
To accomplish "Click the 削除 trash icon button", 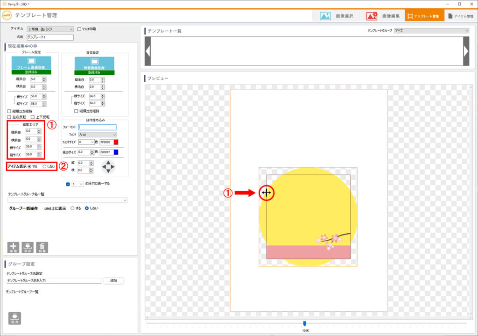I will pos(42,247).
